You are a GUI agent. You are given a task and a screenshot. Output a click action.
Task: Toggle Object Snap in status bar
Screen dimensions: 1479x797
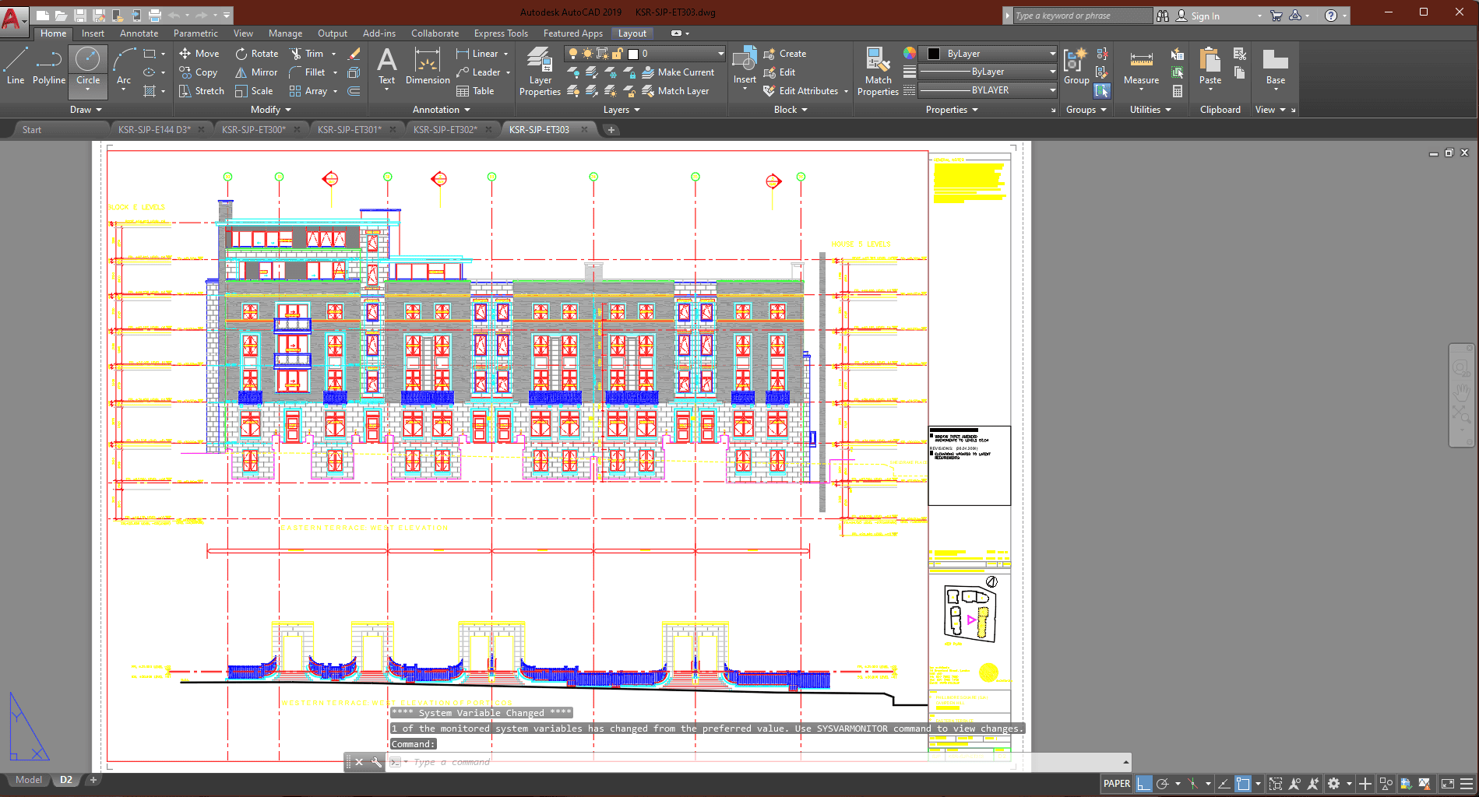point(1243,784)
